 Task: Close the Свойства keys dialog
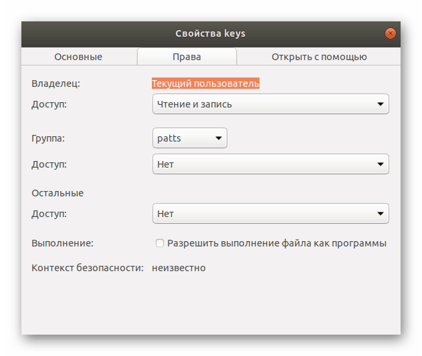pos(391,33)
